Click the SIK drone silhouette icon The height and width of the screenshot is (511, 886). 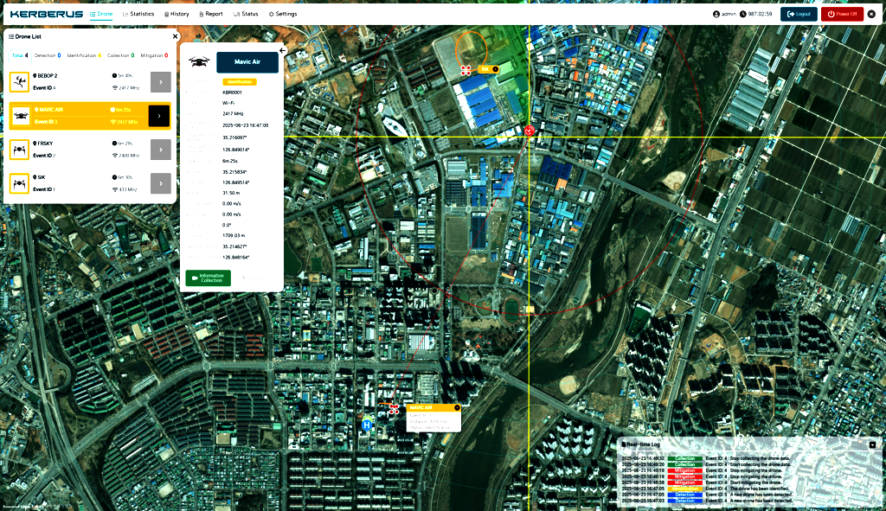19,182
